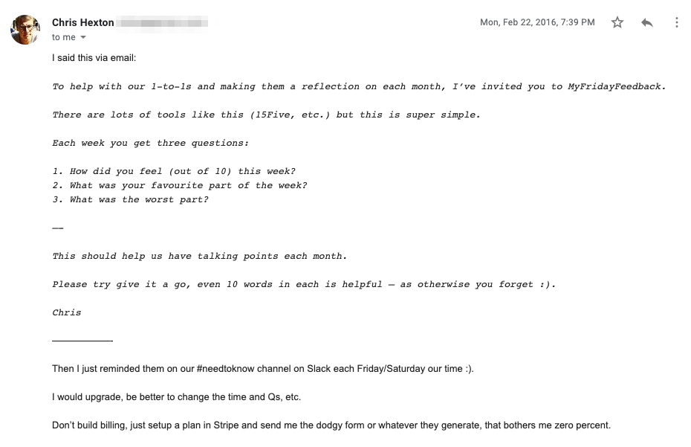The height and width of the screenshot is (447, 691).
Task: Click the line "I said this via email:"
Action: click(94, 57)
